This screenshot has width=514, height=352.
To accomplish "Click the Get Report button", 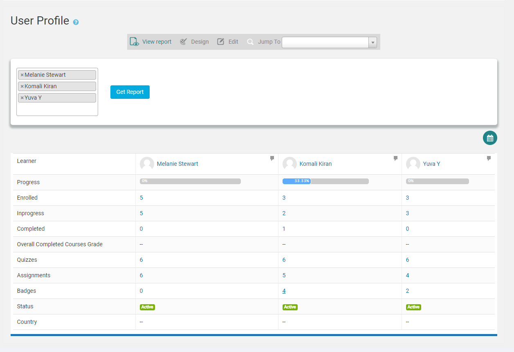I will [130, 92].
